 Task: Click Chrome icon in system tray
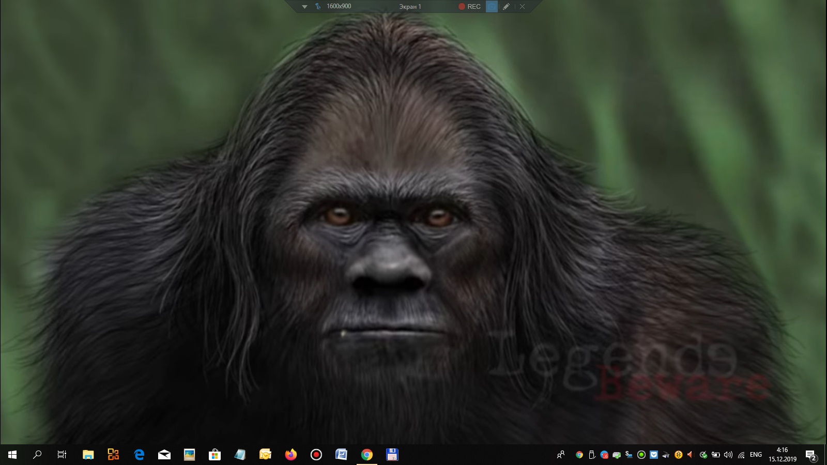coord(579,455)
